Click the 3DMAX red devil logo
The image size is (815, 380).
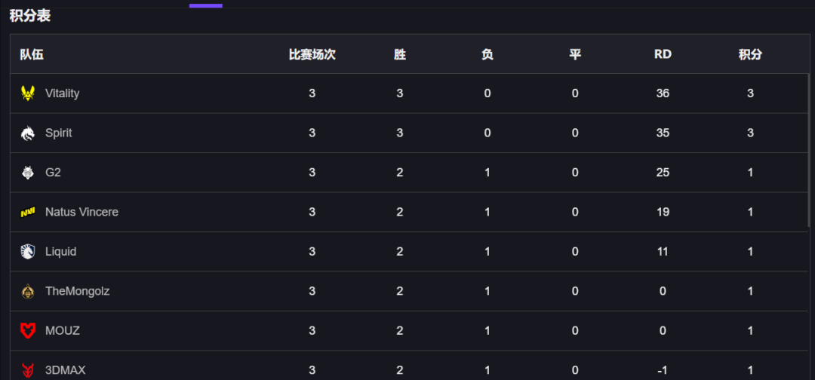click(x=28, y=370)
